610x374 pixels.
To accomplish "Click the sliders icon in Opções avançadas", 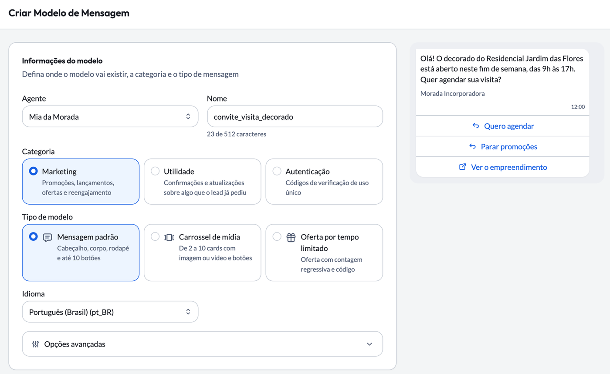I will click(36, 344).
